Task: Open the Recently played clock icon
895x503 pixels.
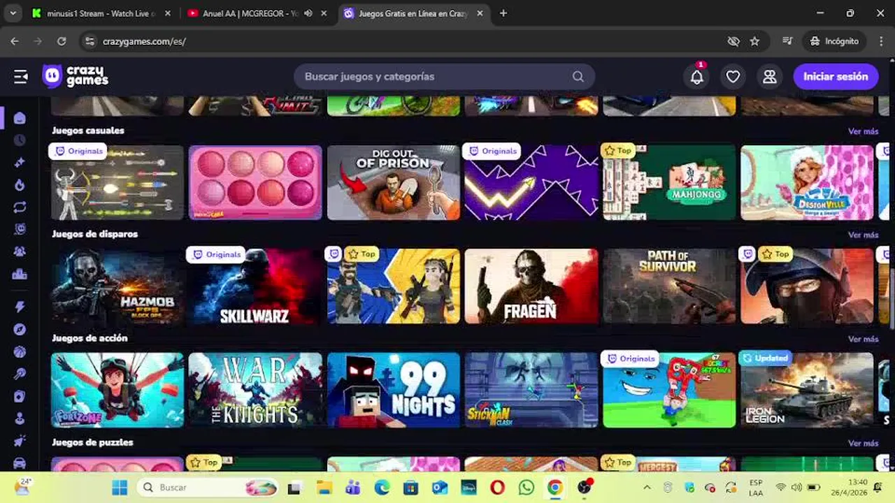Action: pyautogui.click(x=20, y=140)
